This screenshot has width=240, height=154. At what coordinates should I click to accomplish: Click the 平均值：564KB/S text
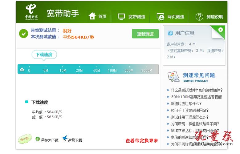coord(47,112)
